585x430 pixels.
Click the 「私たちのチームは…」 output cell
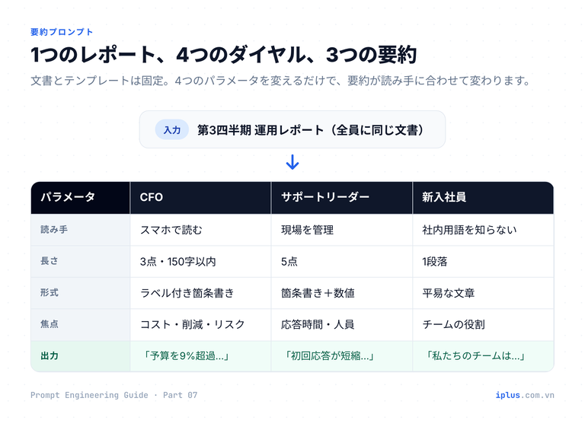point(483,356)
